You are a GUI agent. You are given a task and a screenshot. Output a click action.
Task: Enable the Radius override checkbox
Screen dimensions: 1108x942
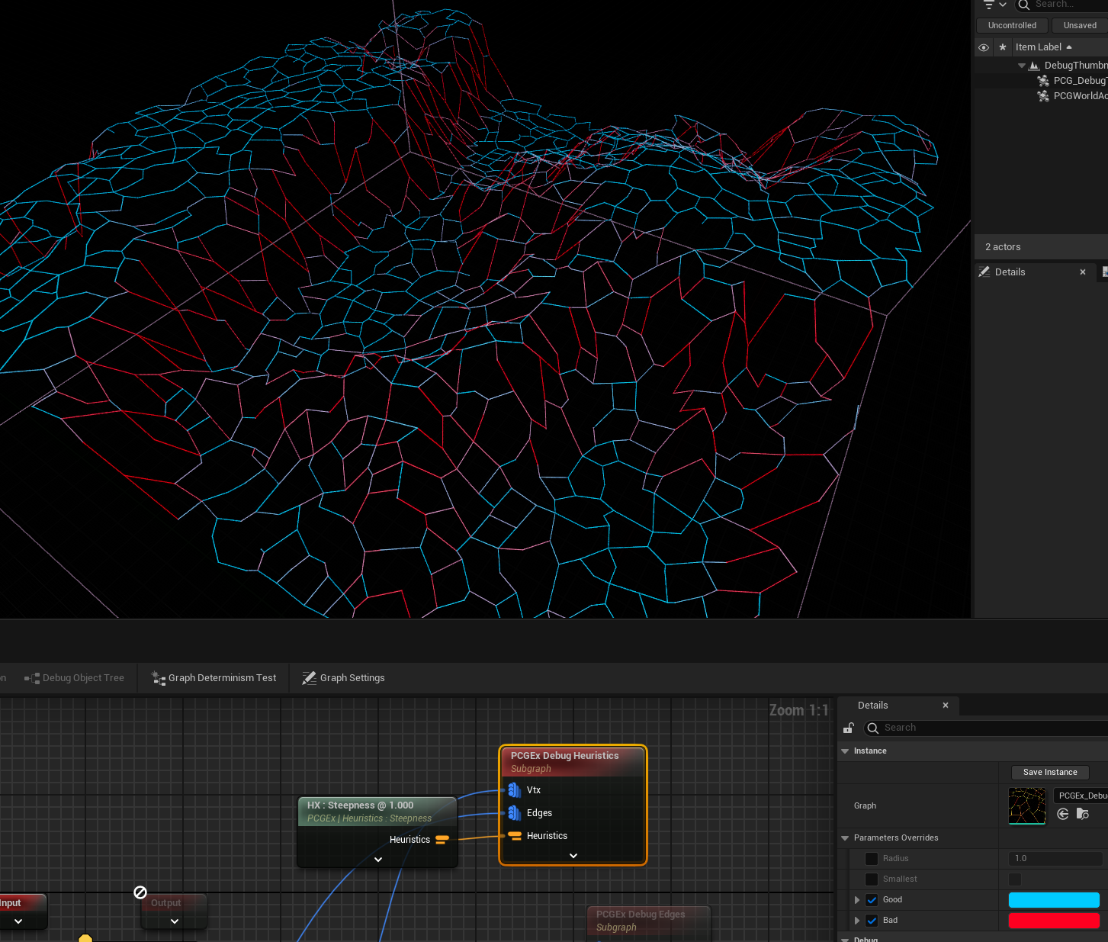872,859
